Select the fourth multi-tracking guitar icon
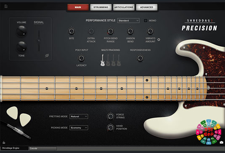225x153 pixels. (x=119, y=60)
